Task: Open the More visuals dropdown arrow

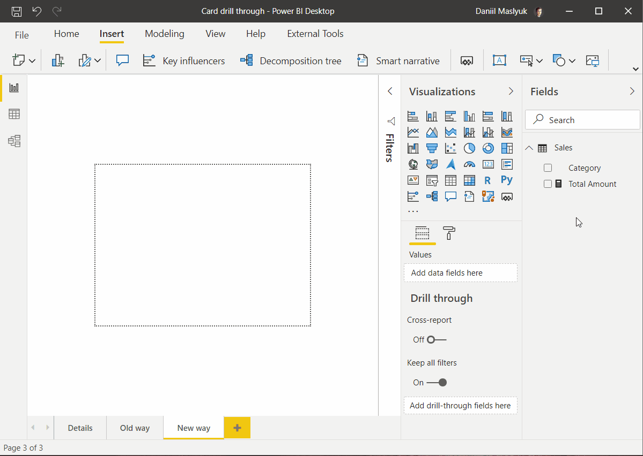Action: (x=98, y=61)
